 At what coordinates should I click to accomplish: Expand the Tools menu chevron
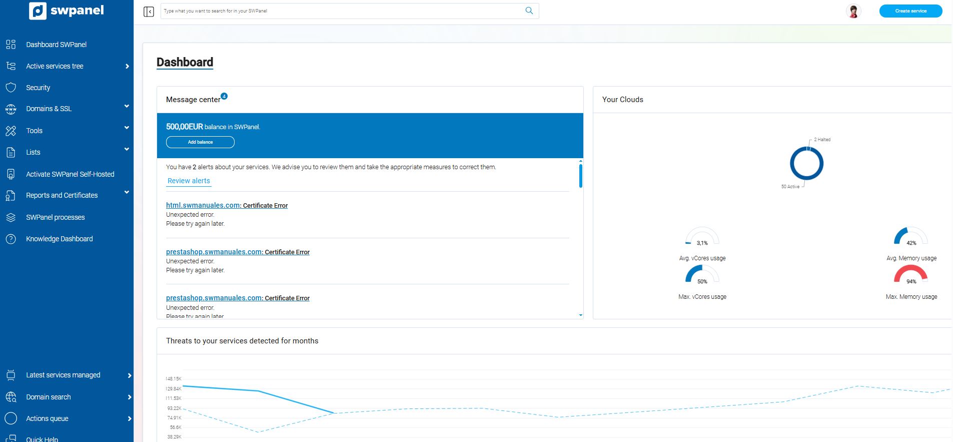(127, 128)
